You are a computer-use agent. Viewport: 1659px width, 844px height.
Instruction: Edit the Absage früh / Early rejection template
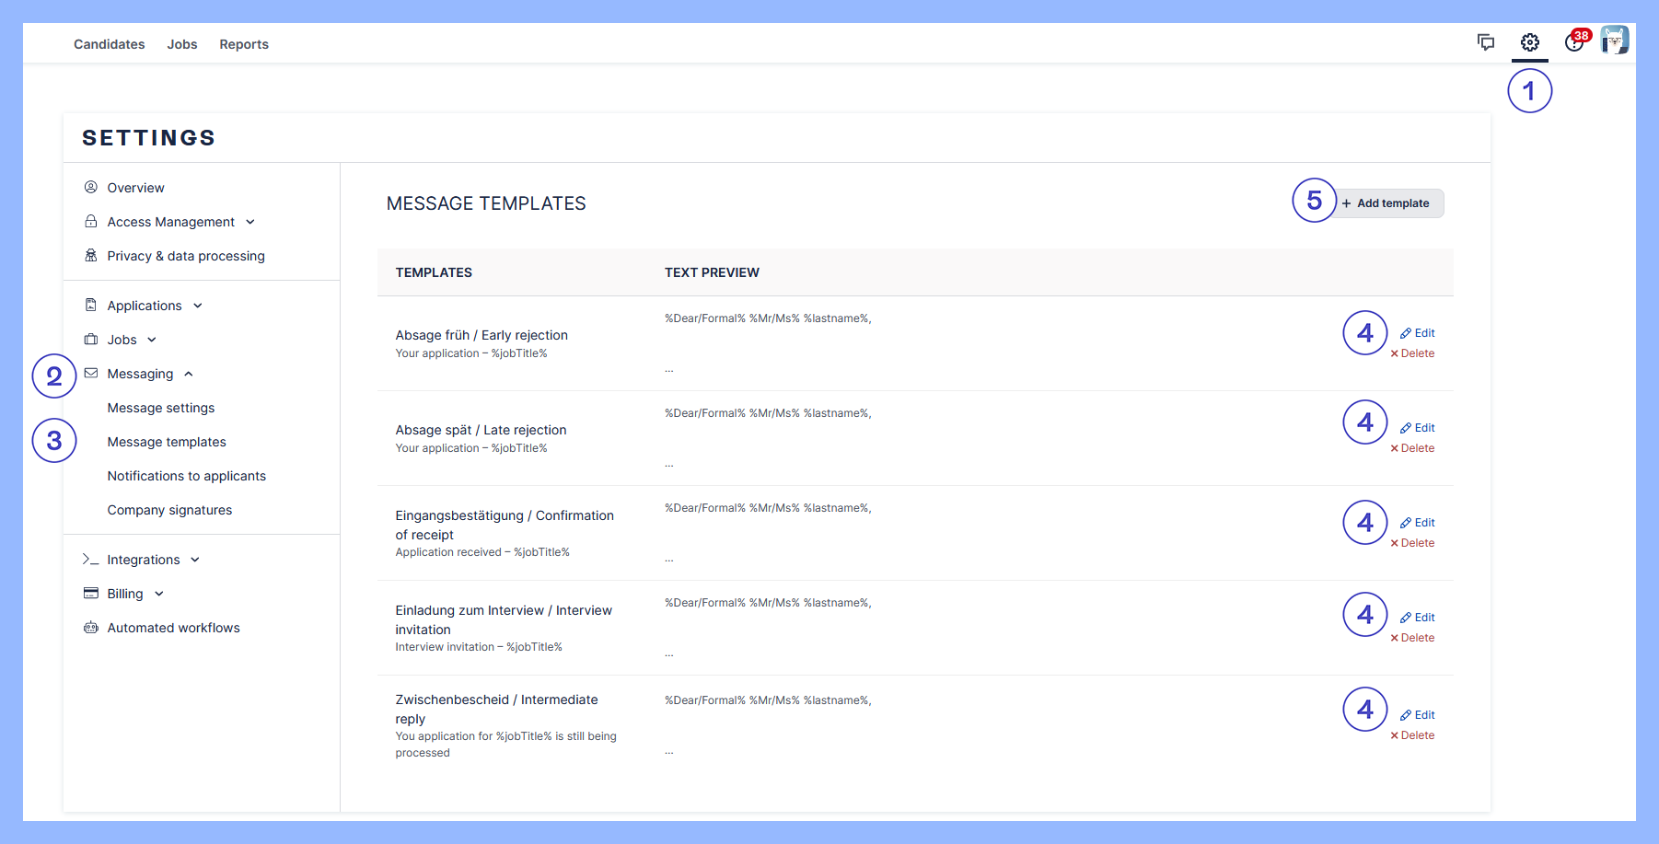1418,333
